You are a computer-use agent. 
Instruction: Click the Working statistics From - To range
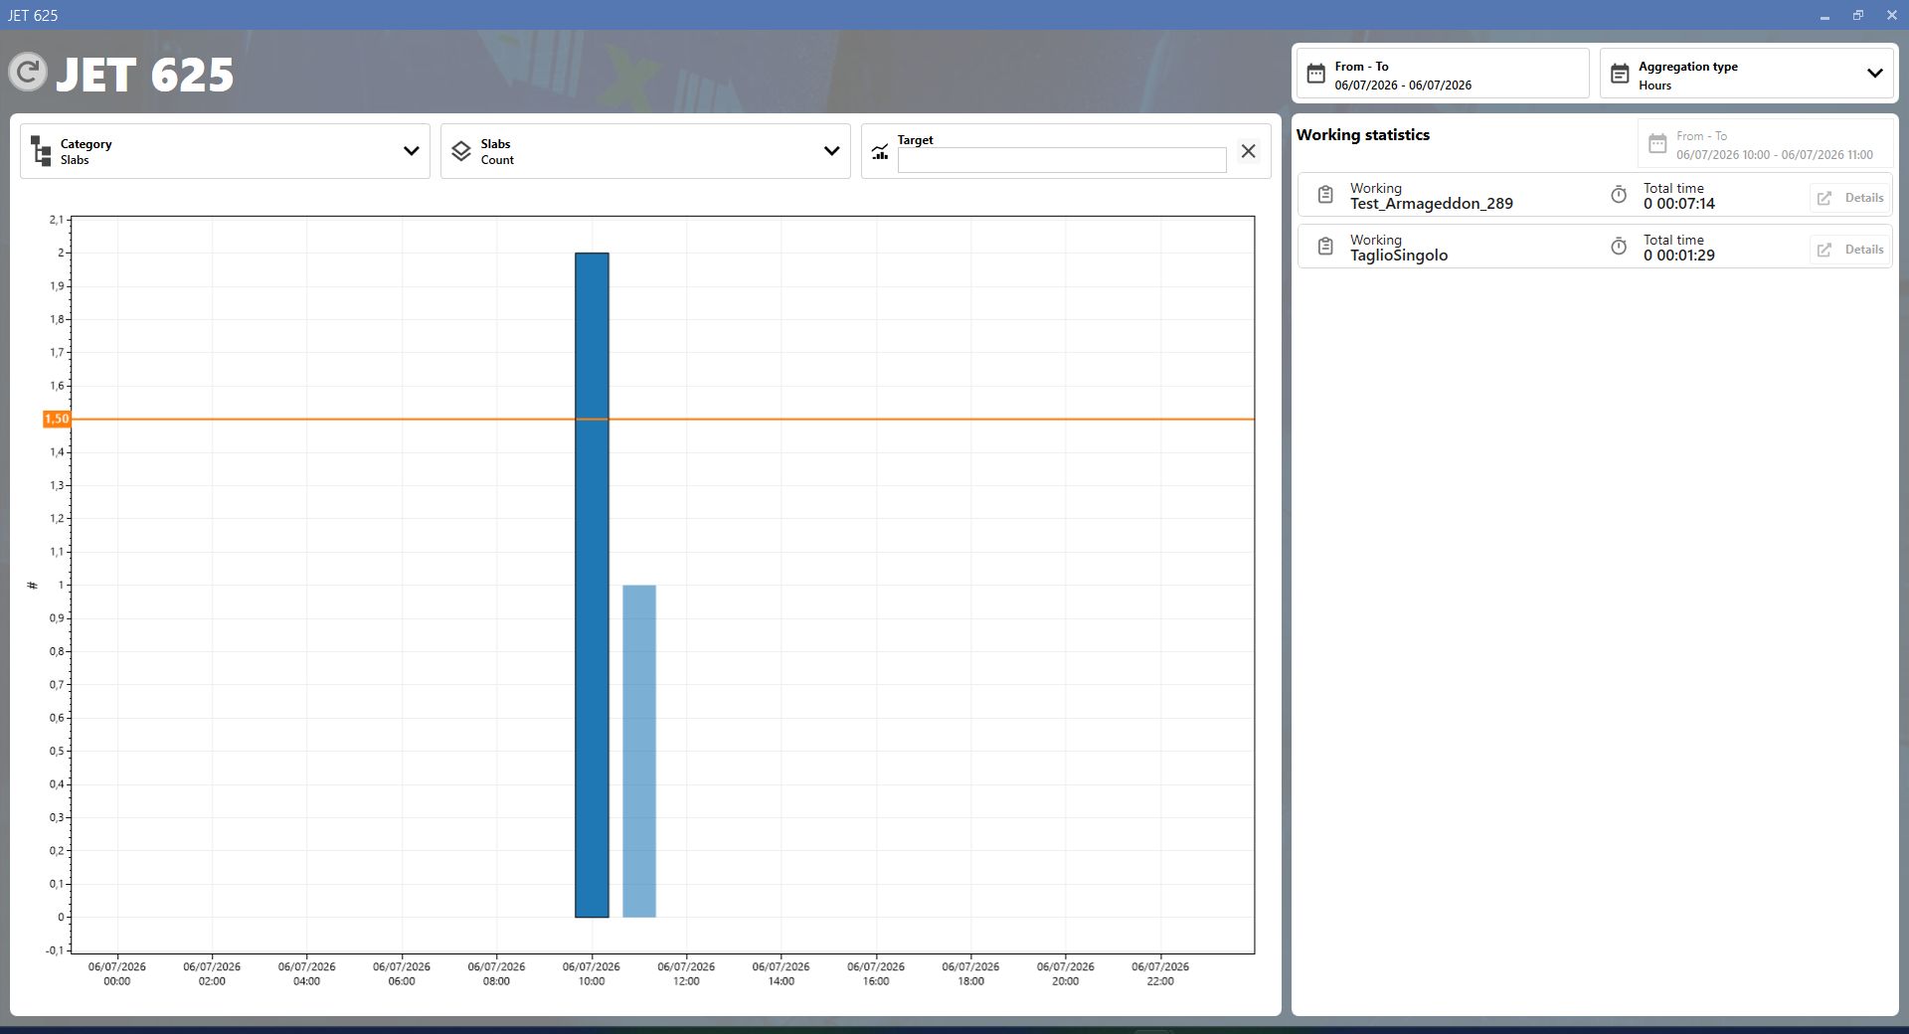pos(1766,144)
